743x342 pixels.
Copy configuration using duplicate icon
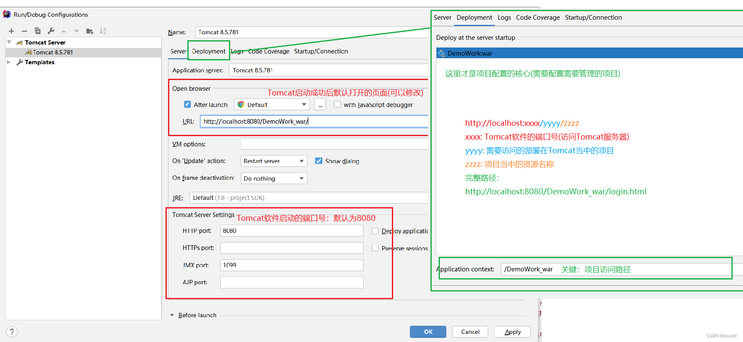pyautogui.click(x=38, y=31)
